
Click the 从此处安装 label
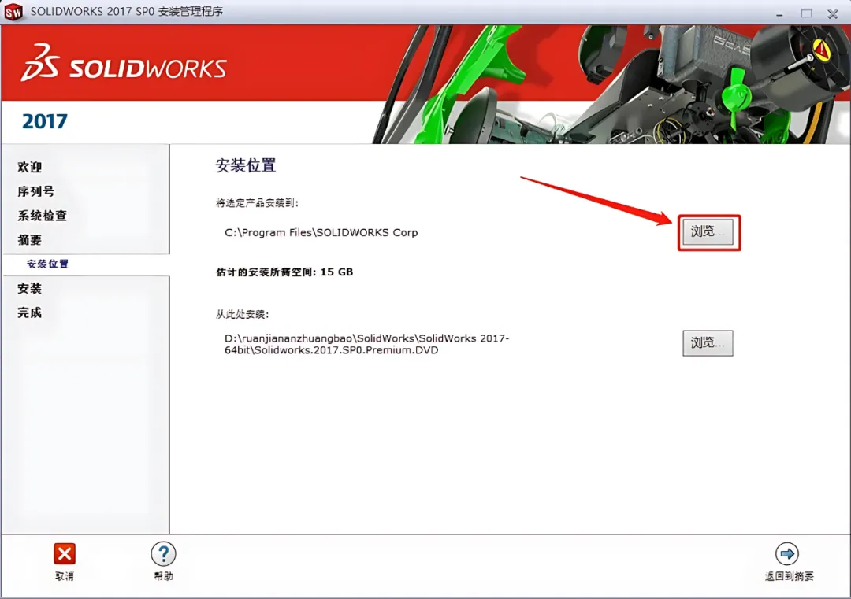pyautogui.click(x=243, y=314)
